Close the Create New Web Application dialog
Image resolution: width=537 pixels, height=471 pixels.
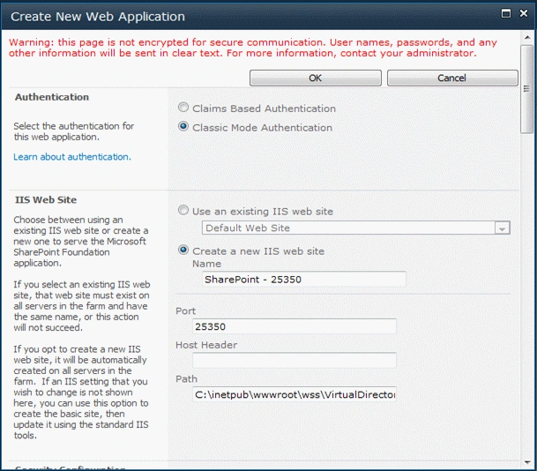tap(524, 13)
